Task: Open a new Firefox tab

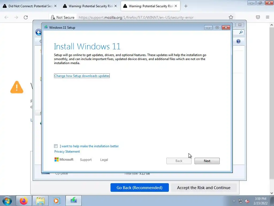Action: pyautogui.click(x=186, y=6)
